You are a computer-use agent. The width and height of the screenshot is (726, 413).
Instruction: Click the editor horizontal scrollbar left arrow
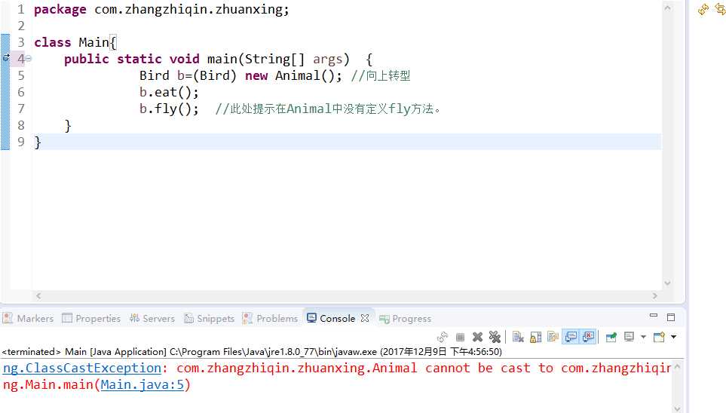[x=38, y=295]
